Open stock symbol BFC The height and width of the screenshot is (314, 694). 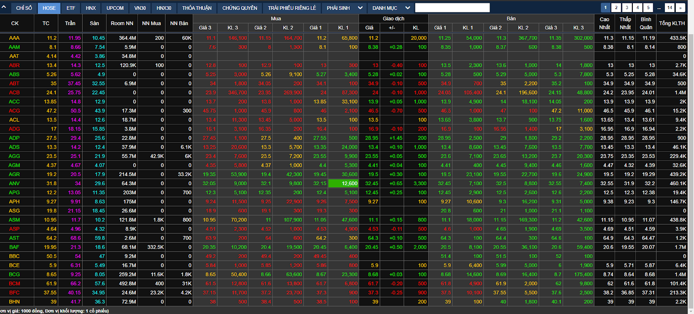(x=14, y=293)
